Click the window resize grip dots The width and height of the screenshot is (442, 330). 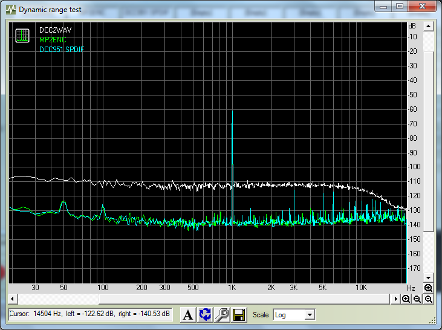click(433, 321)
